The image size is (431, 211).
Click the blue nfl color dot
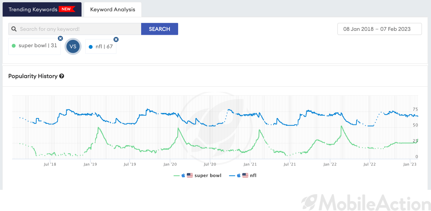(91, 47)
